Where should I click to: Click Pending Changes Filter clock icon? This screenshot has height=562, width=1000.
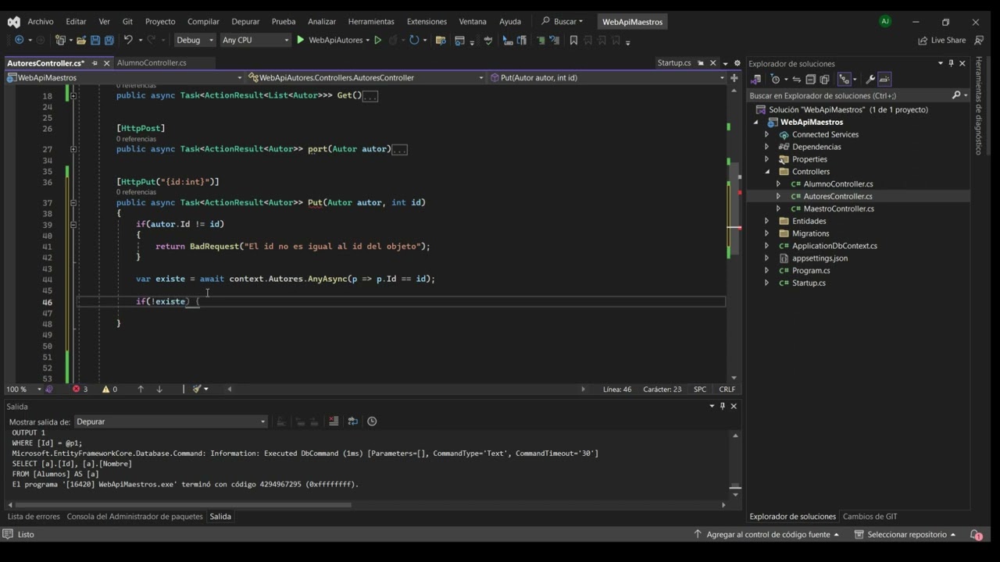(x=775, y=79)
